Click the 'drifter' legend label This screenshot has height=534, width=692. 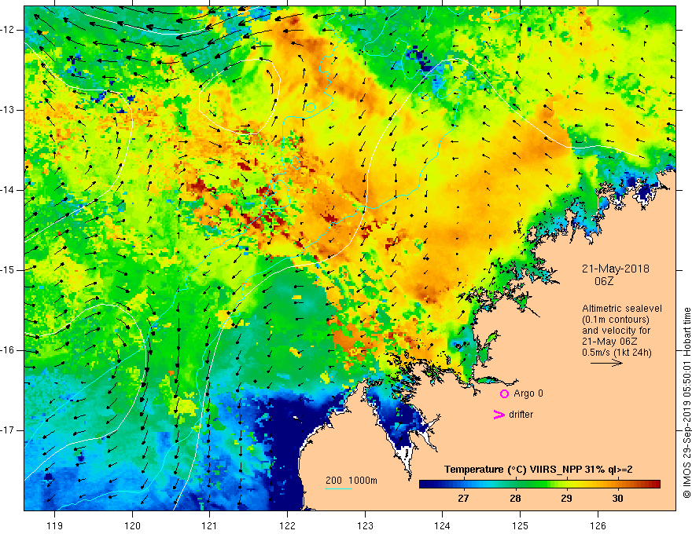click(521, 415)
